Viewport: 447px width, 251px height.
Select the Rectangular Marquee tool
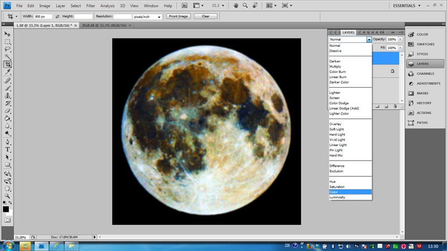[8, 42]
